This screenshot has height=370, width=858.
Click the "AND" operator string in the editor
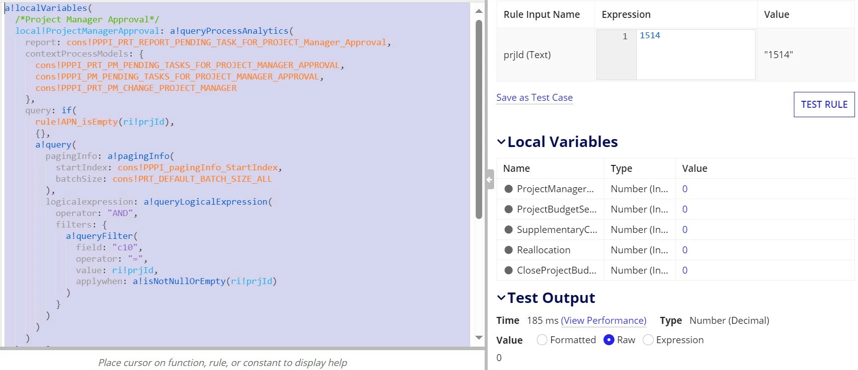(120, 213)
